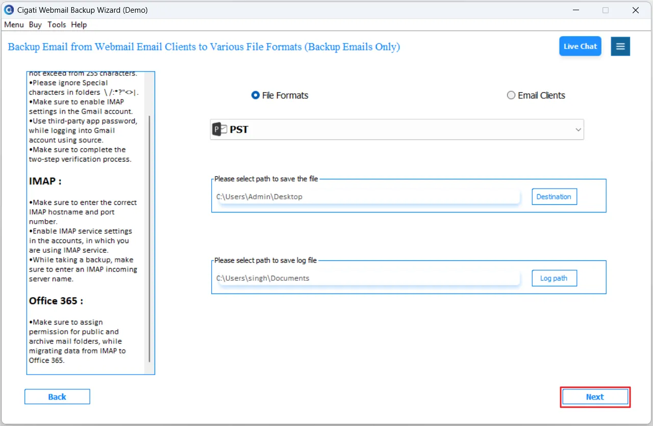Click the 'Please select path to save log file' label

[x=265, y=260]
